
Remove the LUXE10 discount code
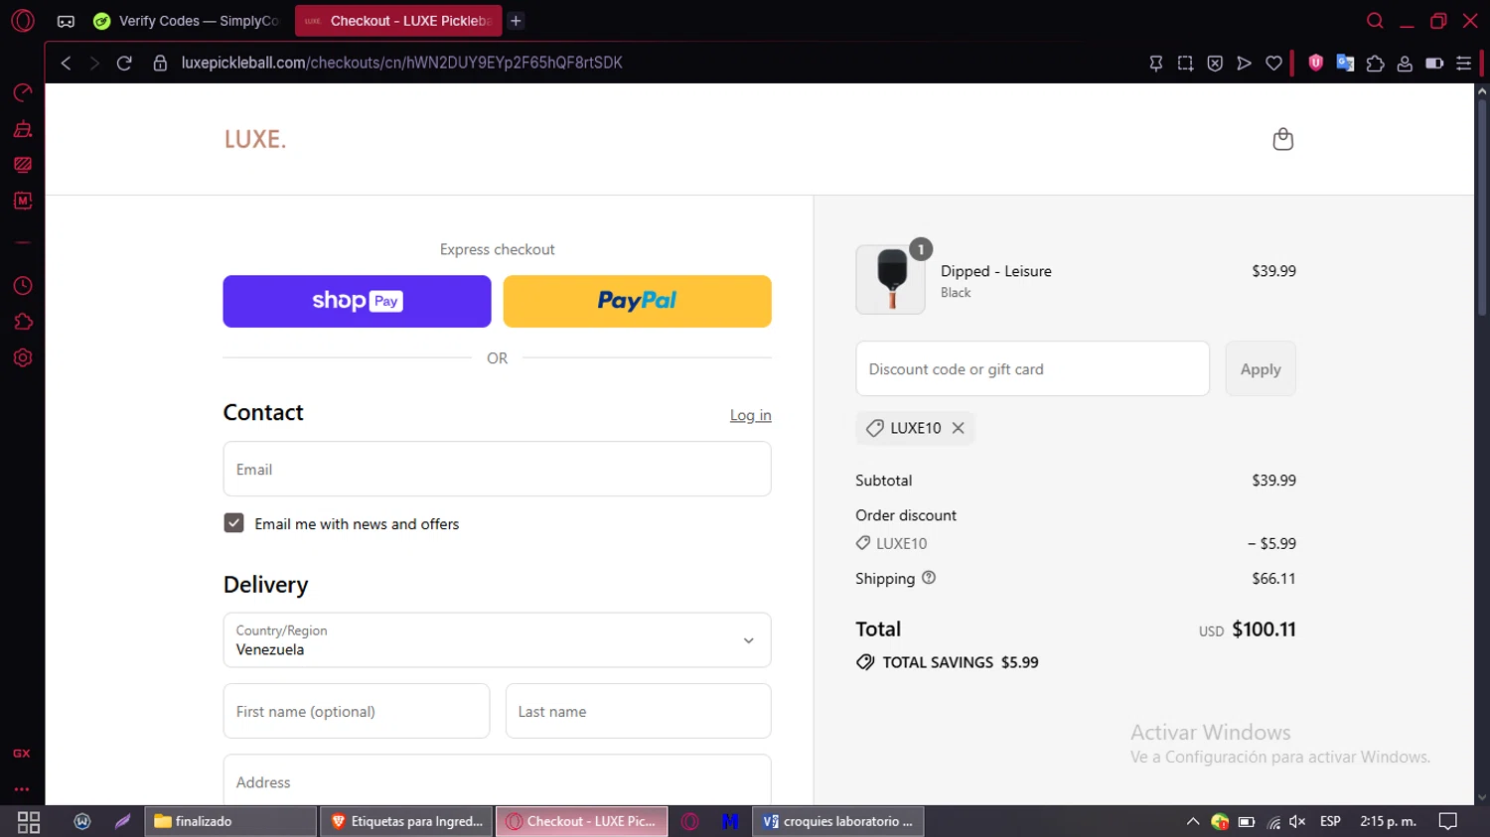pyautogui.click(x=958, y=428)
